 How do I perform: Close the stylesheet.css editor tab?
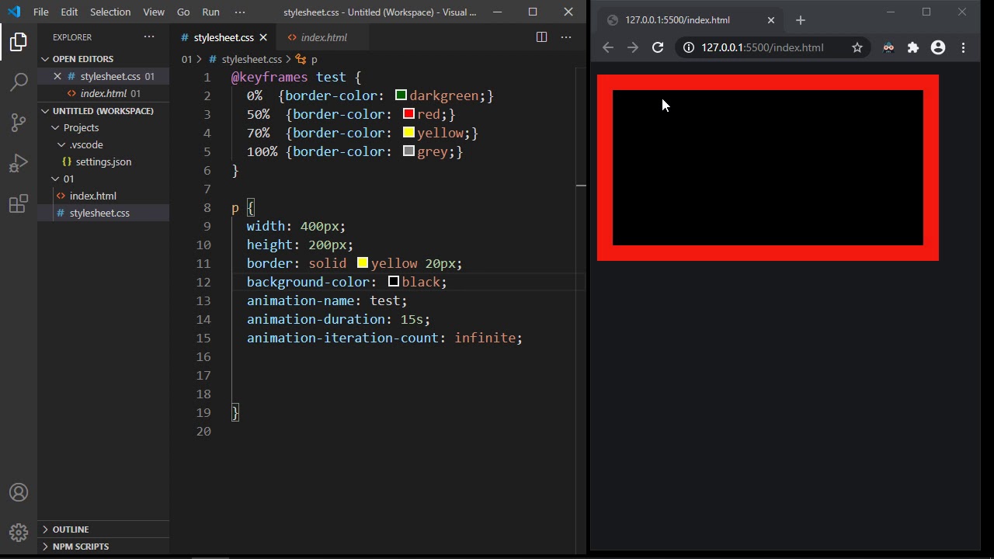click(263, 37)
